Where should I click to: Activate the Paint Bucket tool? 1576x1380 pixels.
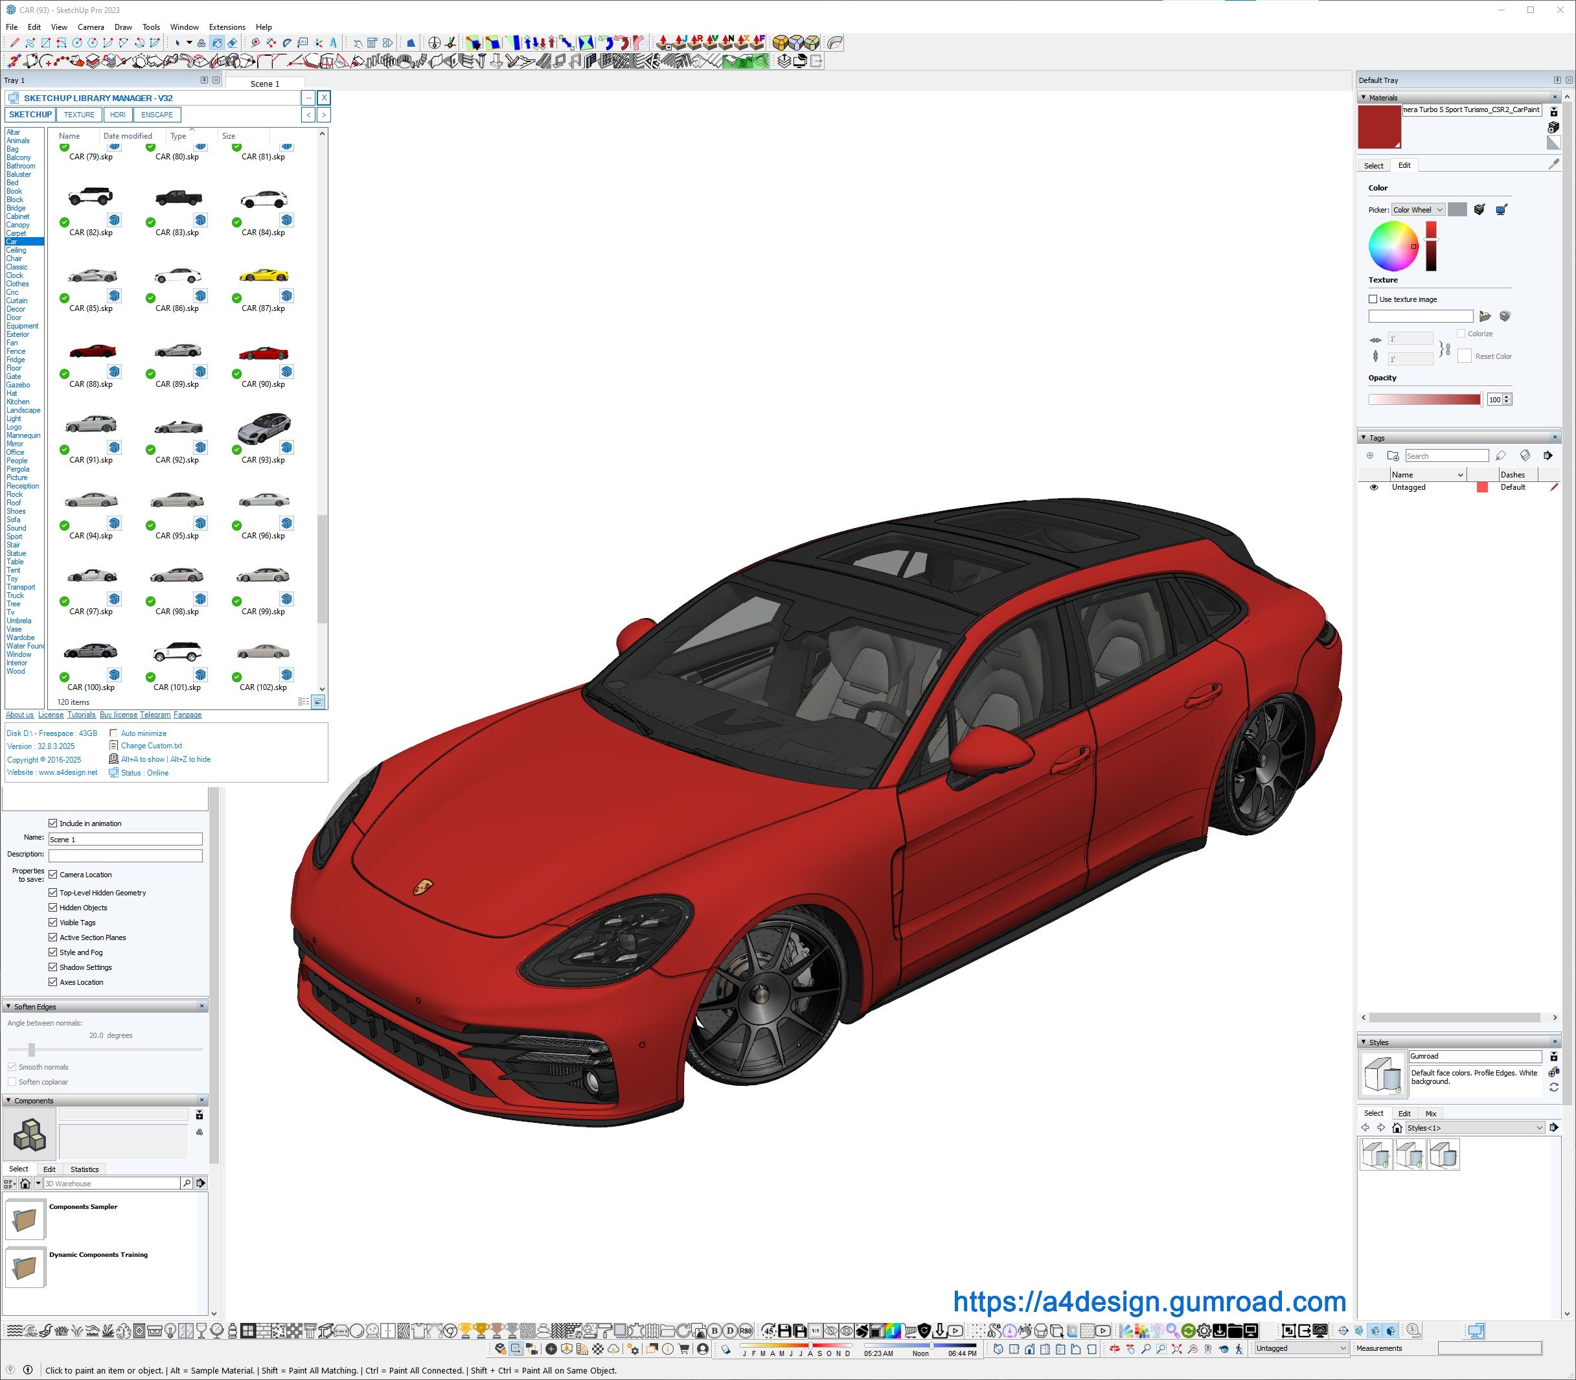point(217,43)
